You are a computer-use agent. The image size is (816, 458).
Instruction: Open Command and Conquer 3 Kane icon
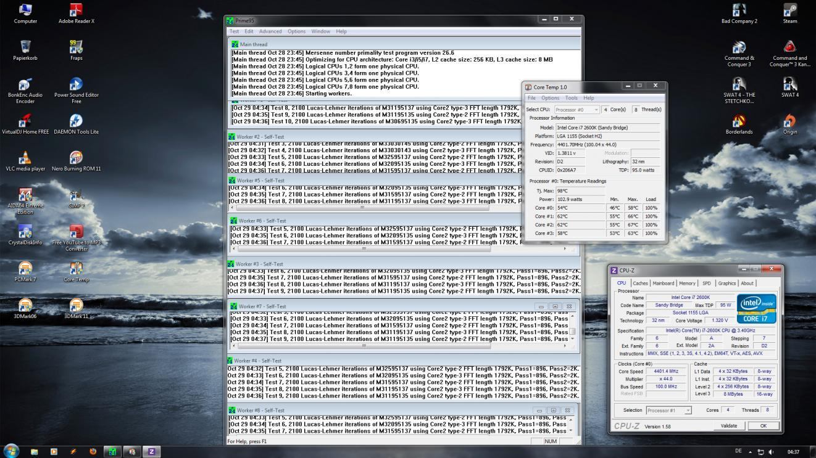(x=790, y=54)
